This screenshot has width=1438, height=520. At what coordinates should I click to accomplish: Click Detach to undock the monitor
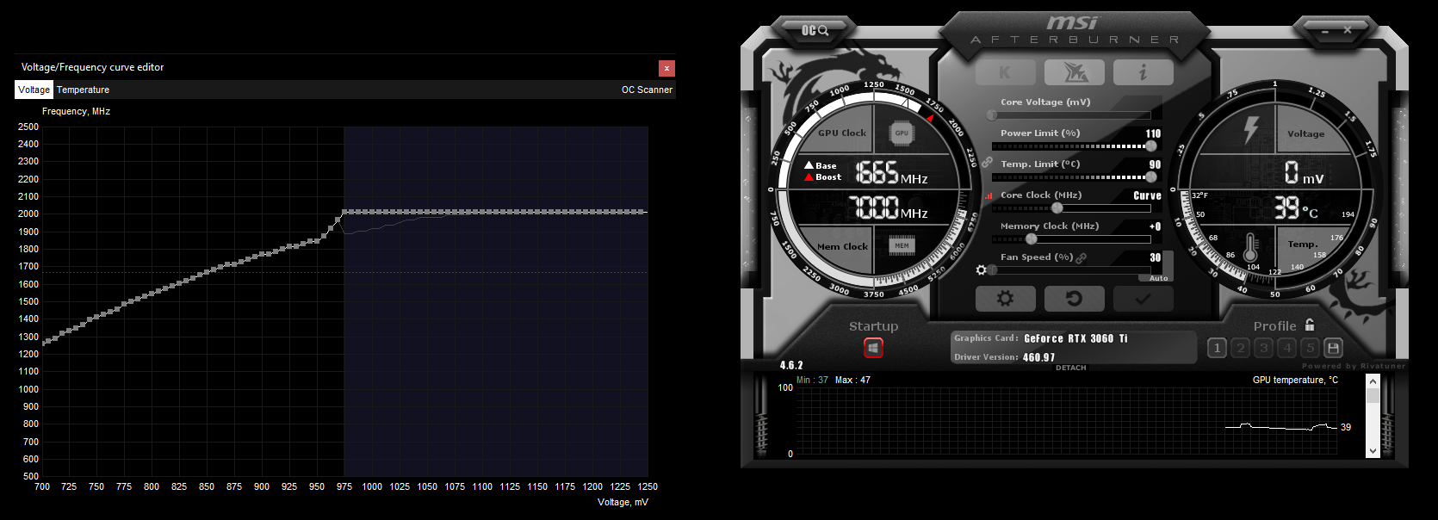[1070, 368]
